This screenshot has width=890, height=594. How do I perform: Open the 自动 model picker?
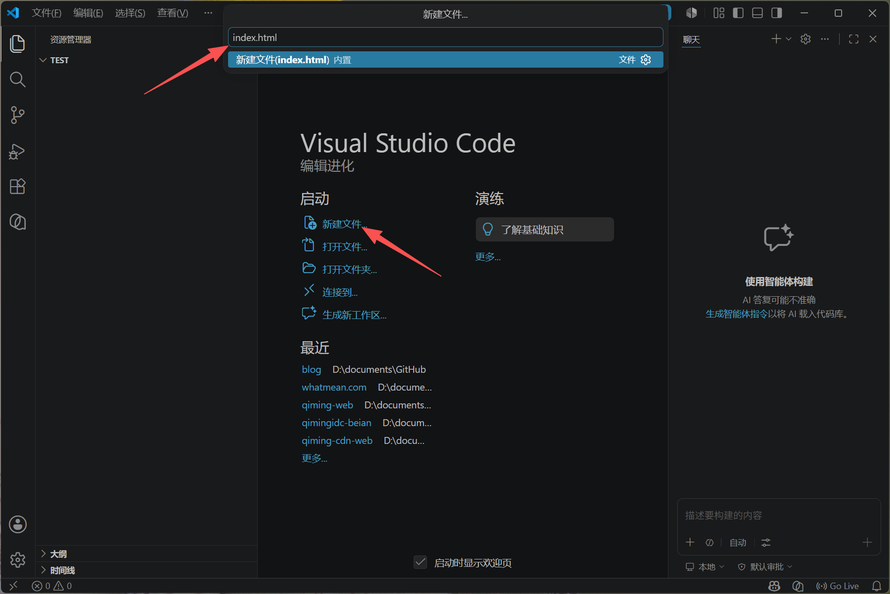pos(738,543)
